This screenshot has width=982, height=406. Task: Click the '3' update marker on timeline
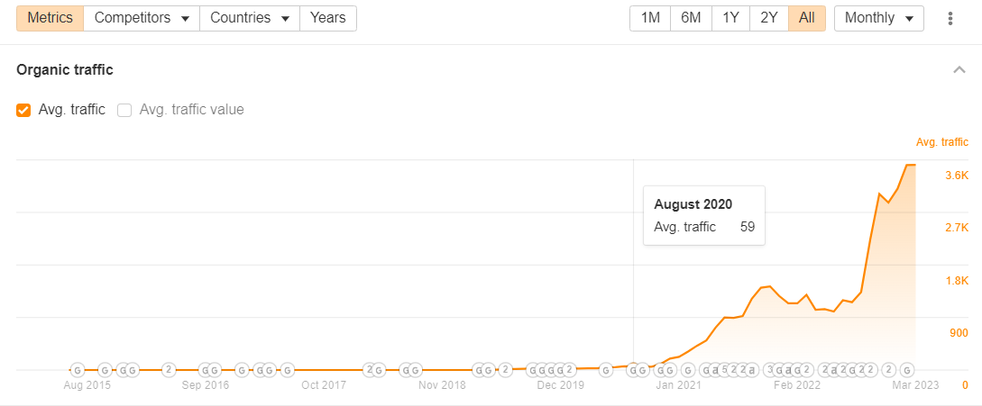[771, 369]
